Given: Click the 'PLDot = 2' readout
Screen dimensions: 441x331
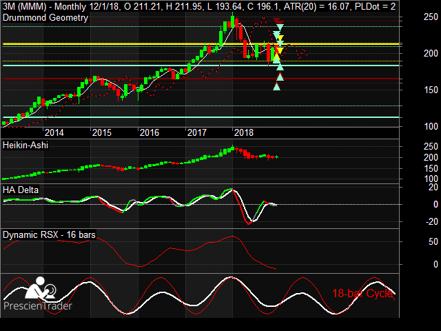Looking at the screenshot, I should [375, 6].
